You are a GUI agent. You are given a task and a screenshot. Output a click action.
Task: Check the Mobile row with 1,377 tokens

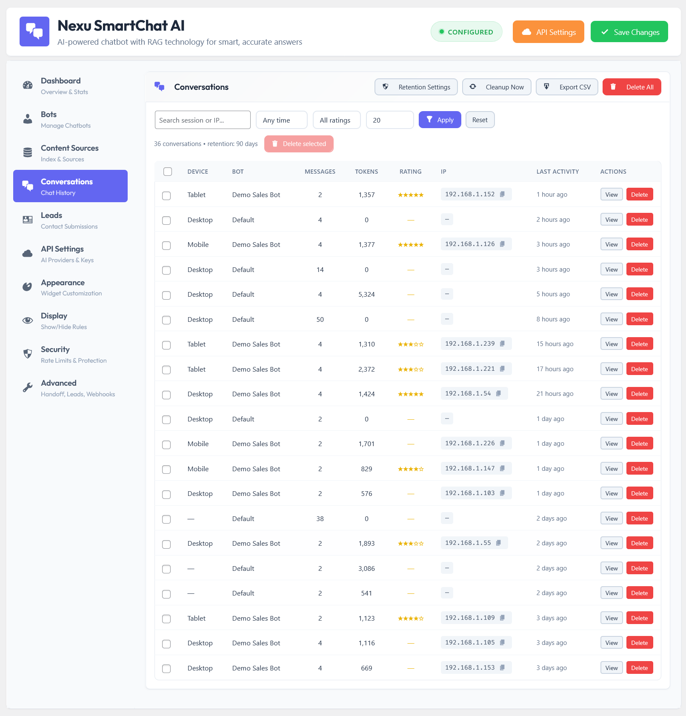(166, 246)
